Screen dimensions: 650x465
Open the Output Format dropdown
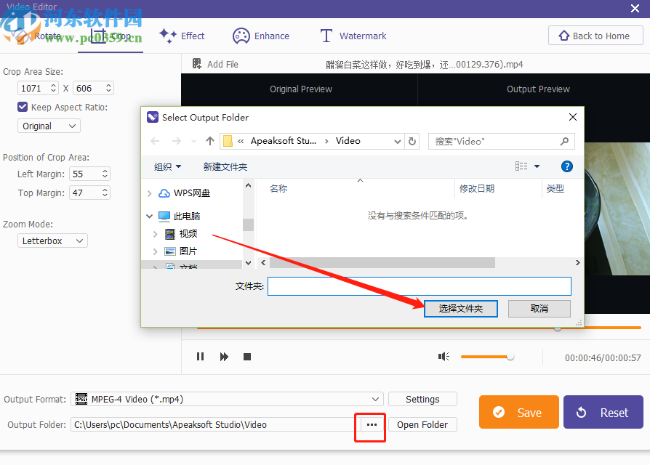(375, 398)
